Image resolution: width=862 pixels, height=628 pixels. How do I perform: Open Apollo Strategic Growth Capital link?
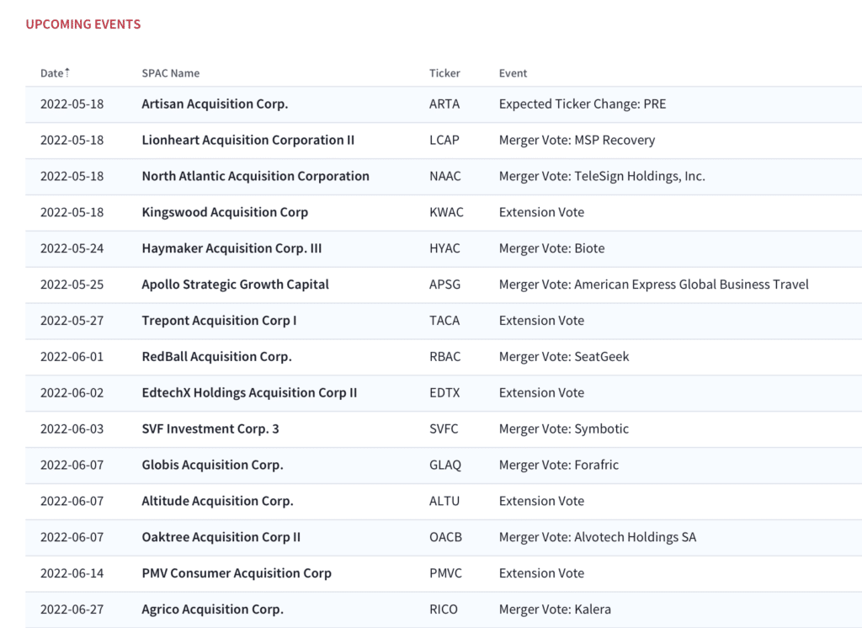click(x=236, y=285)
